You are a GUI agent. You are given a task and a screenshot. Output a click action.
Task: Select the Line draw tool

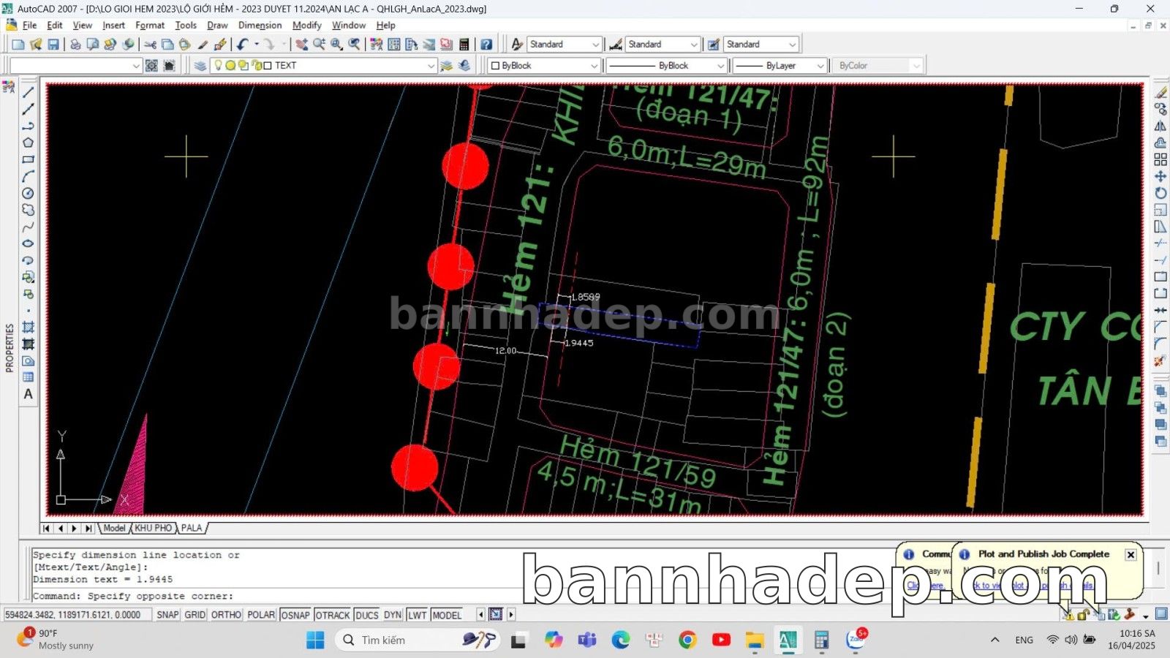tap(28, 92)
